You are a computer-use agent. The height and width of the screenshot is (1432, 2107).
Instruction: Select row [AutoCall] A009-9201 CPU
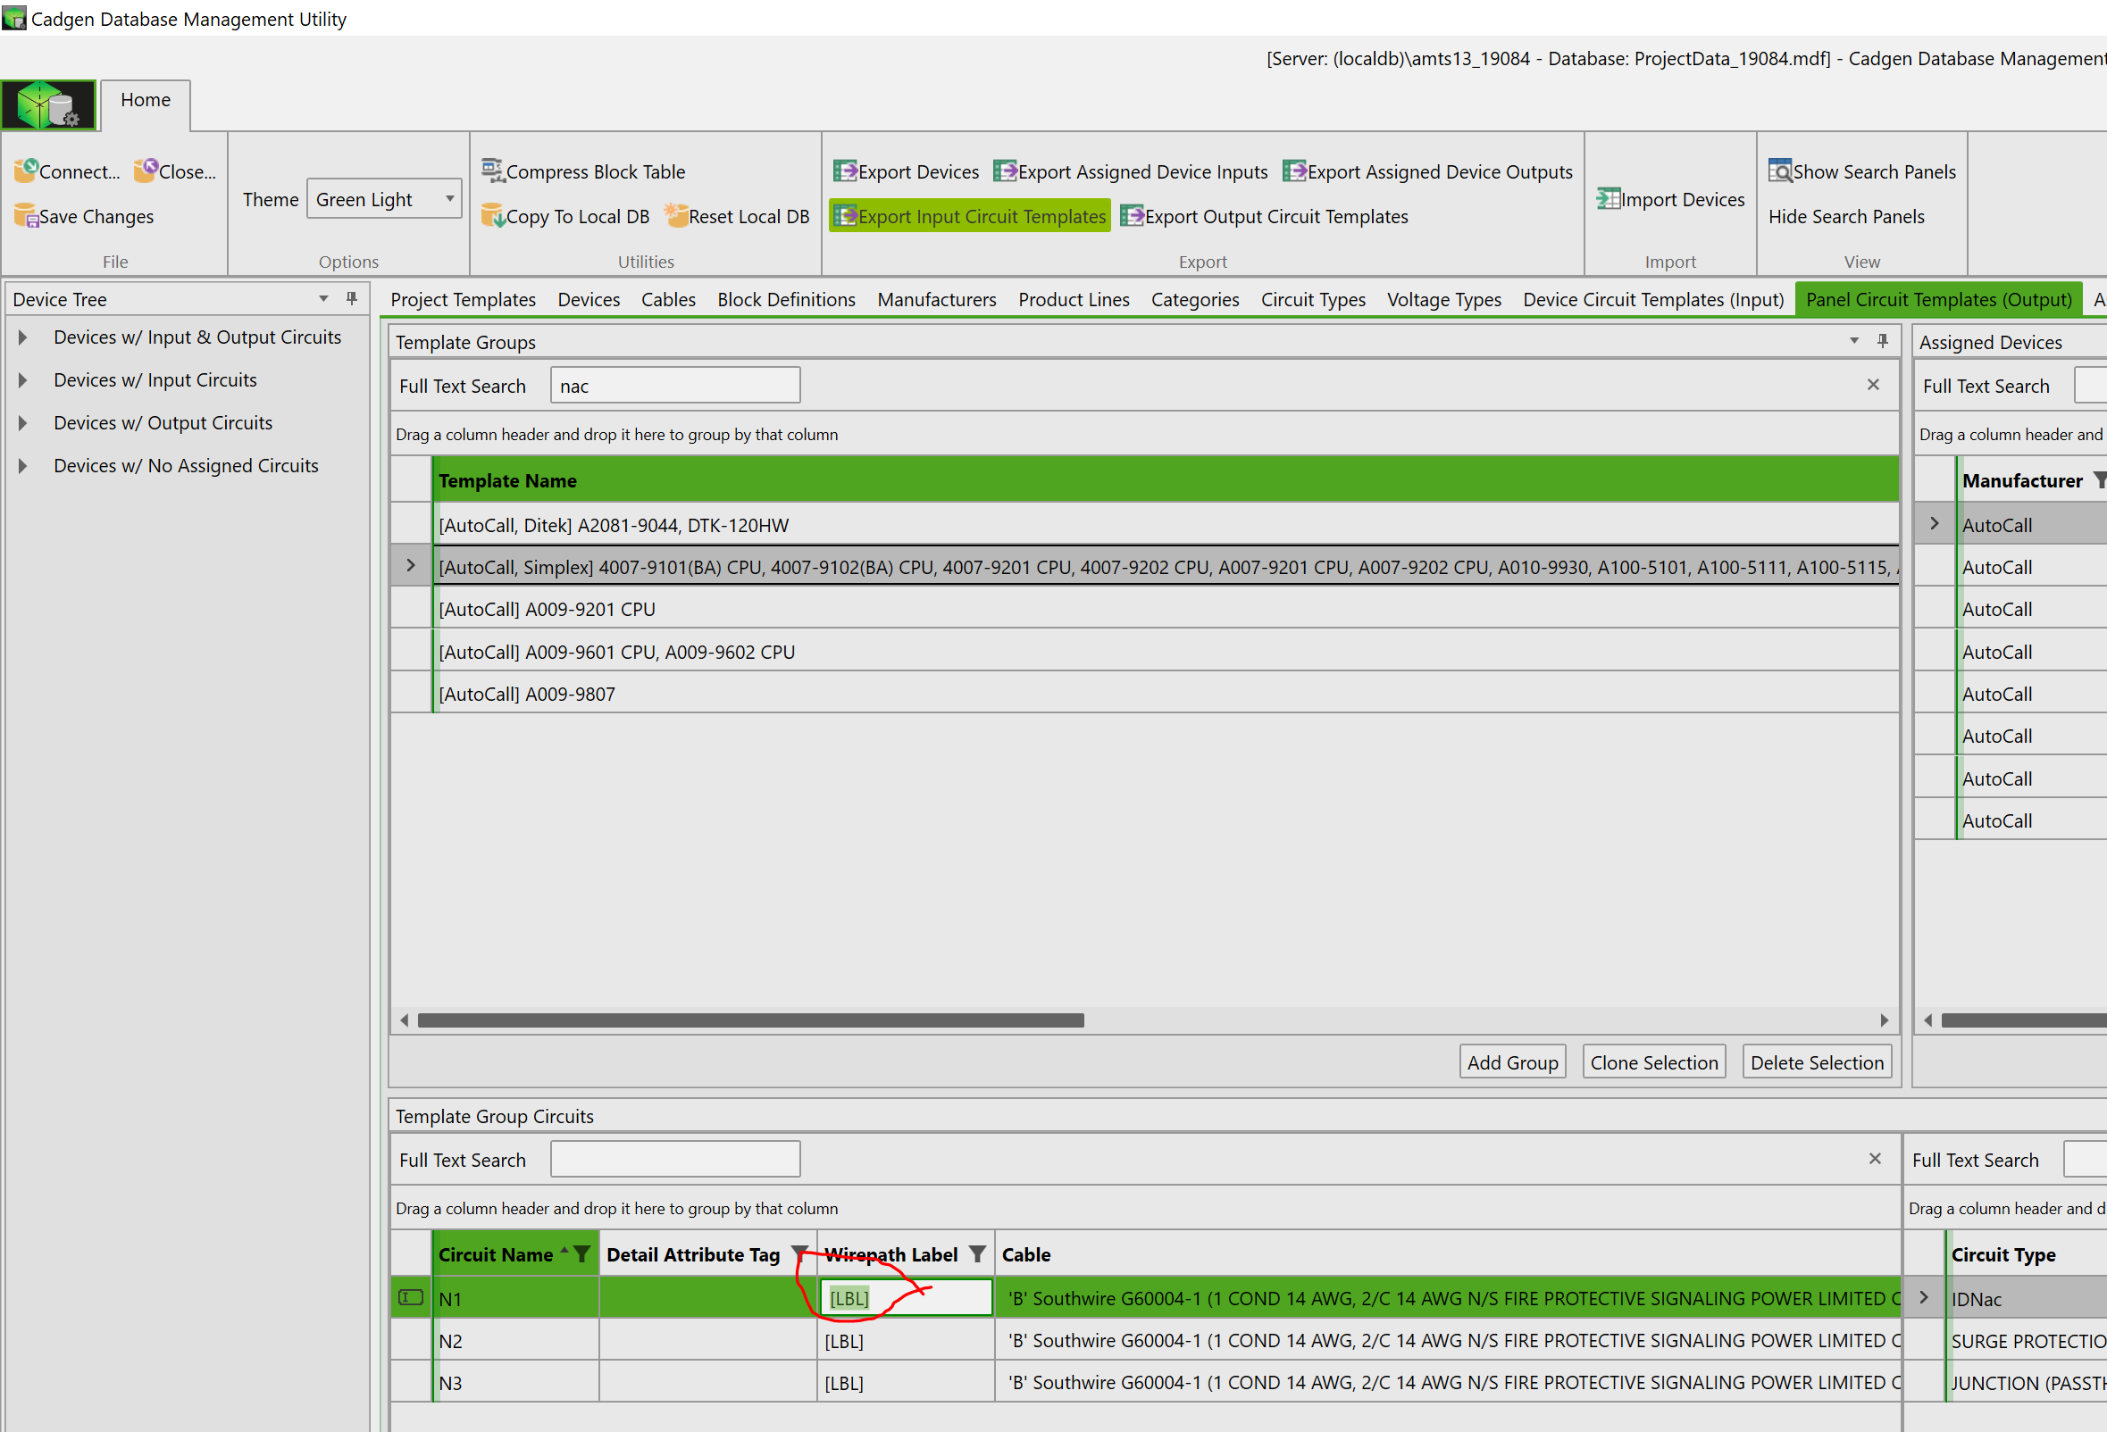[x=1146, y=609]
